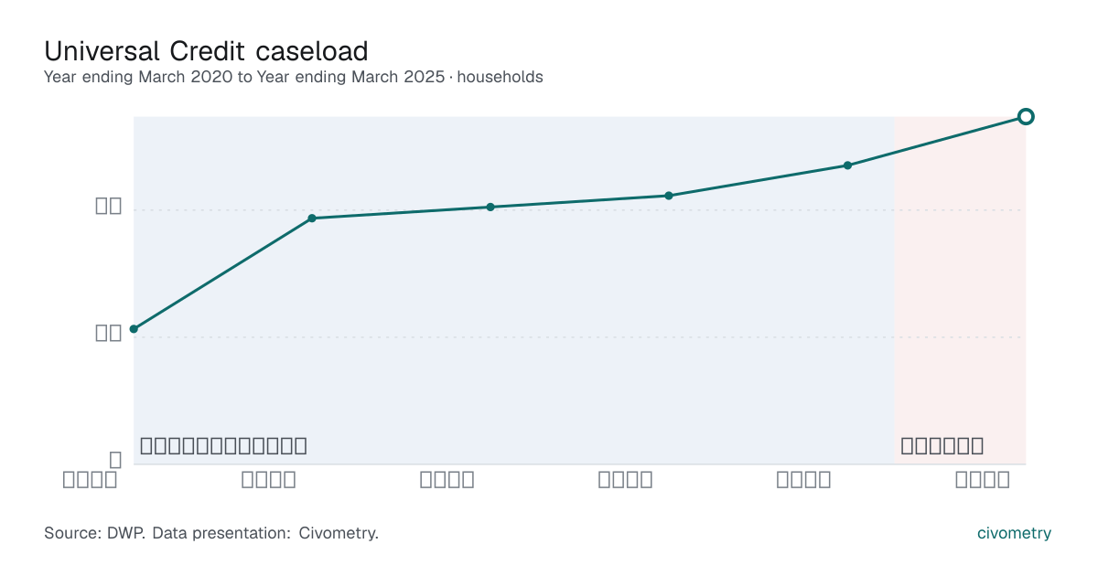Select the Universal Credit caseload title
This screenshot has width=1098, height=576.
click(x=206, y=50)
